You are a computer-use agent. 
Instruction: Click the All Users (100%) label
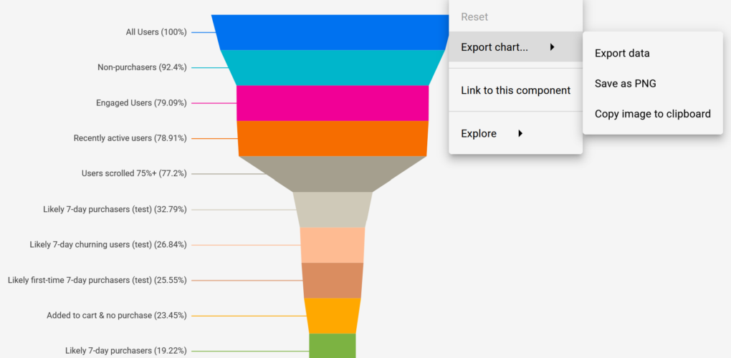coord(156,32)
